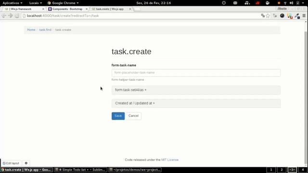Focus the form-task-name input field

coord(196,73)
